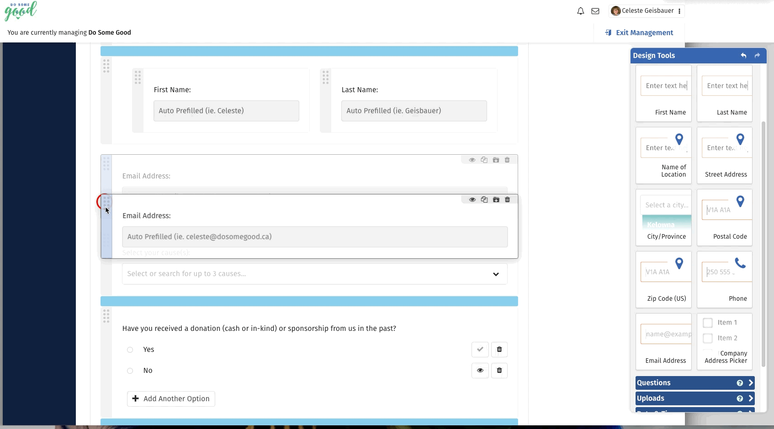Image resolution: width=774 pixels, height=429 pixels.
Task: Open the messages envelope icon
Action: click(x=595, y=11)
